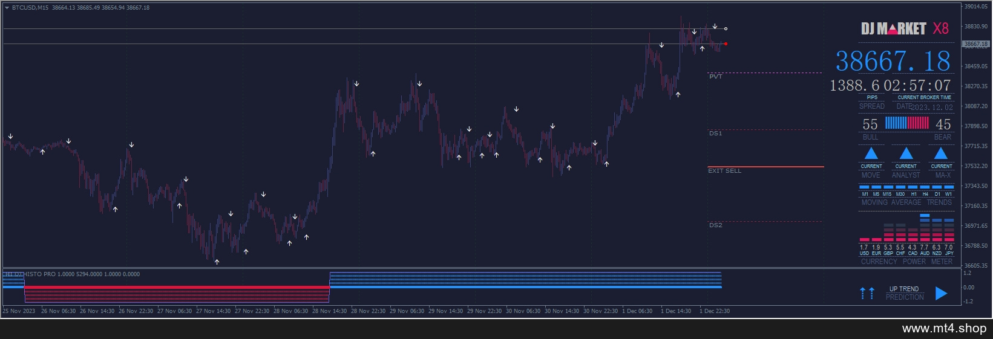993x339 pixels.
Task: Click the DS2 level label
Action: [x=716, y=225]
